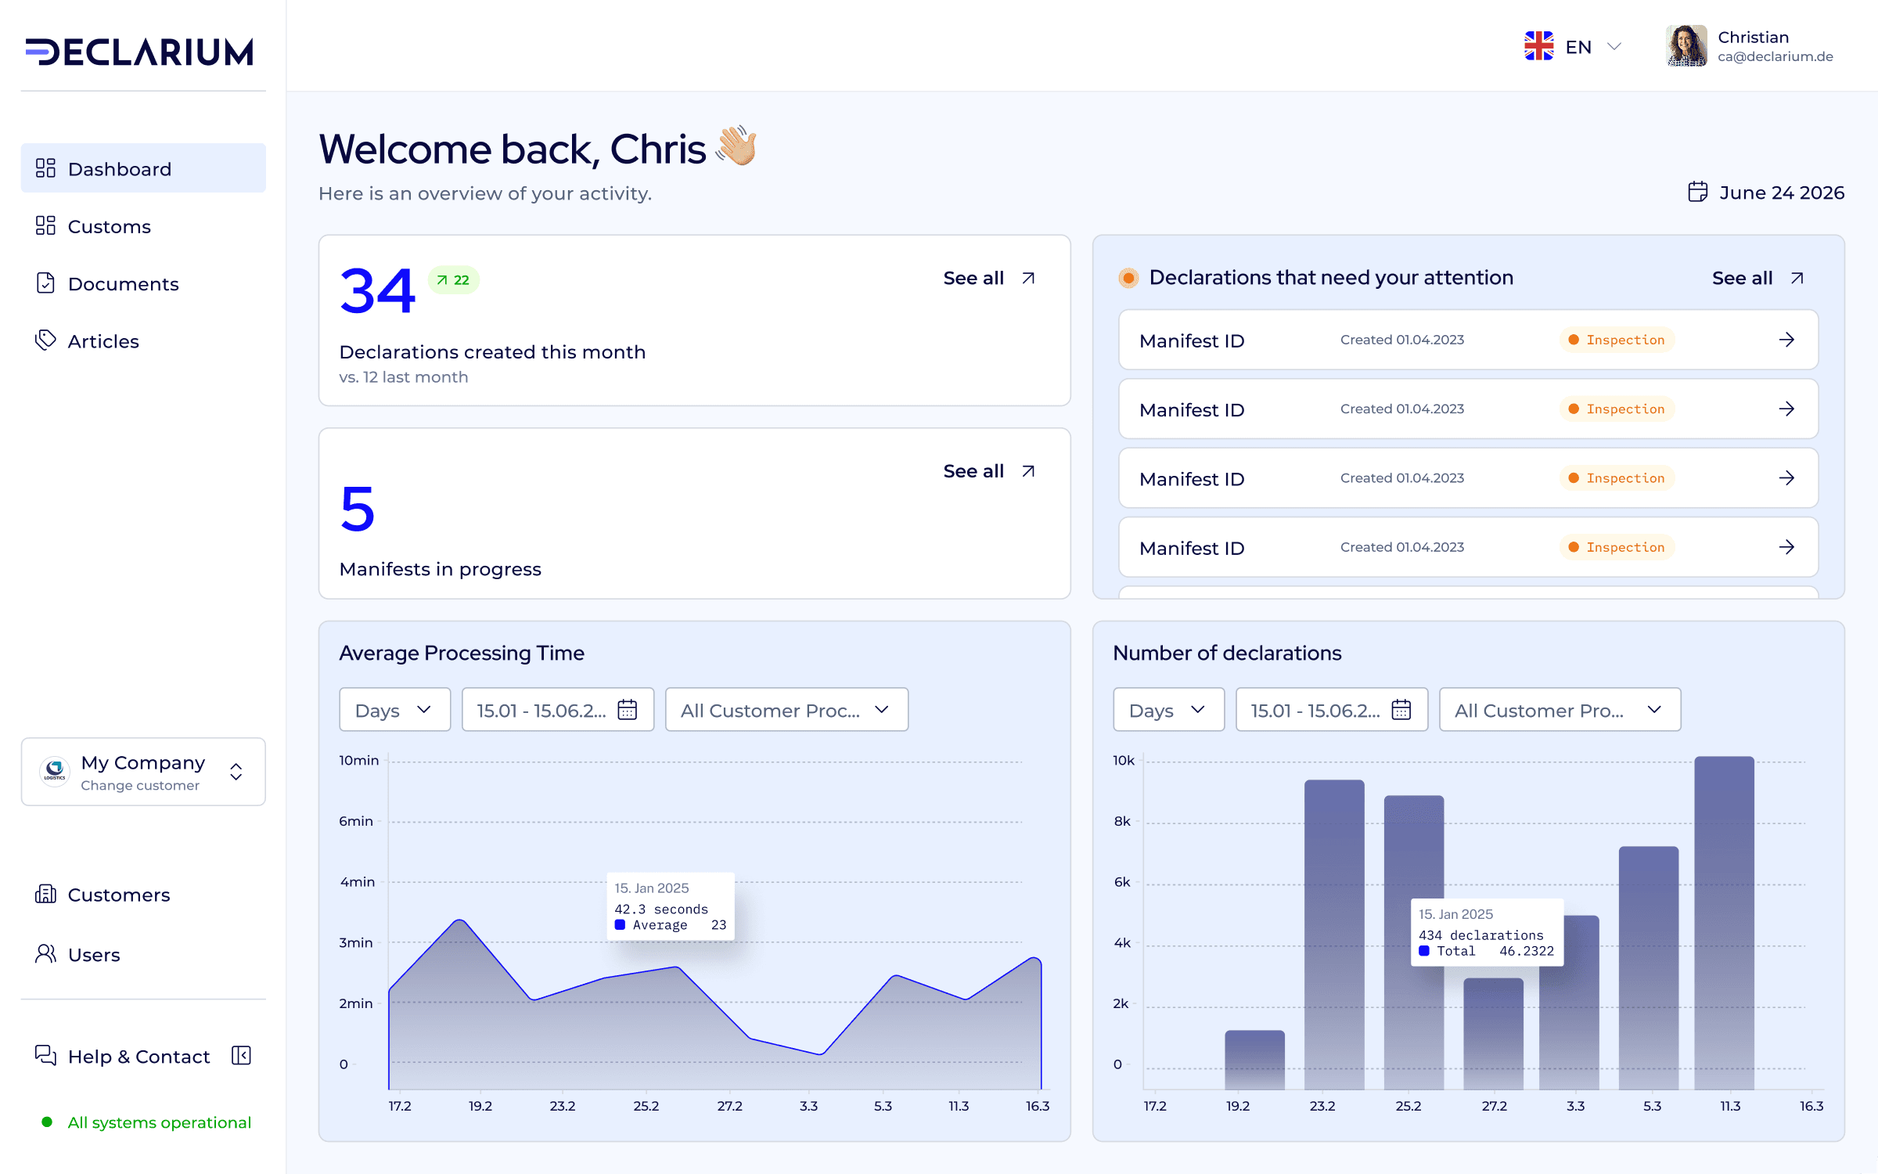
Task: Click the Help & Contact chat icon
Action: (x=46, y=1055)
